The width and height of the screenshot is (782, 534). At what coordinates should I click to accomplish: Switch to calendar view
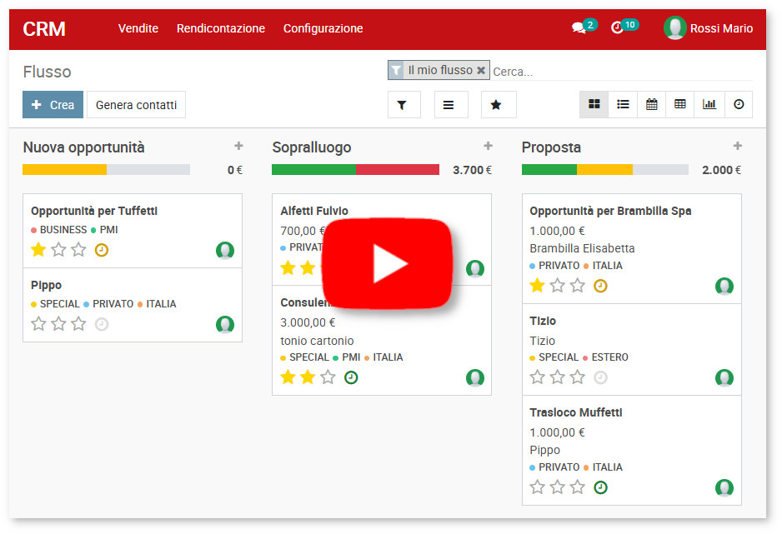click(x=651, y=104)
